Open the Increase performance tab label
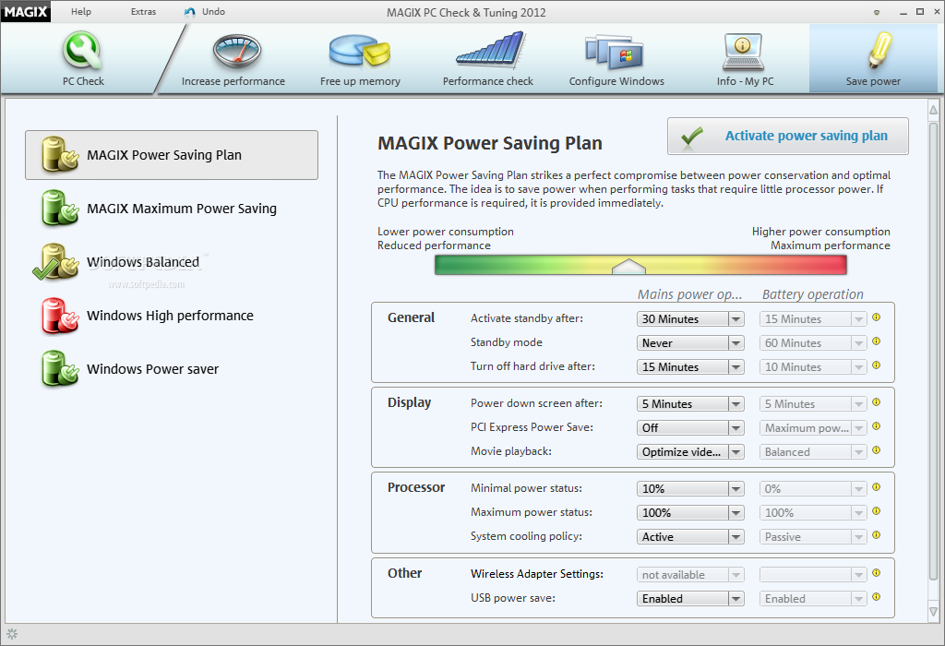945x646 pixels. tap(233, 81)
